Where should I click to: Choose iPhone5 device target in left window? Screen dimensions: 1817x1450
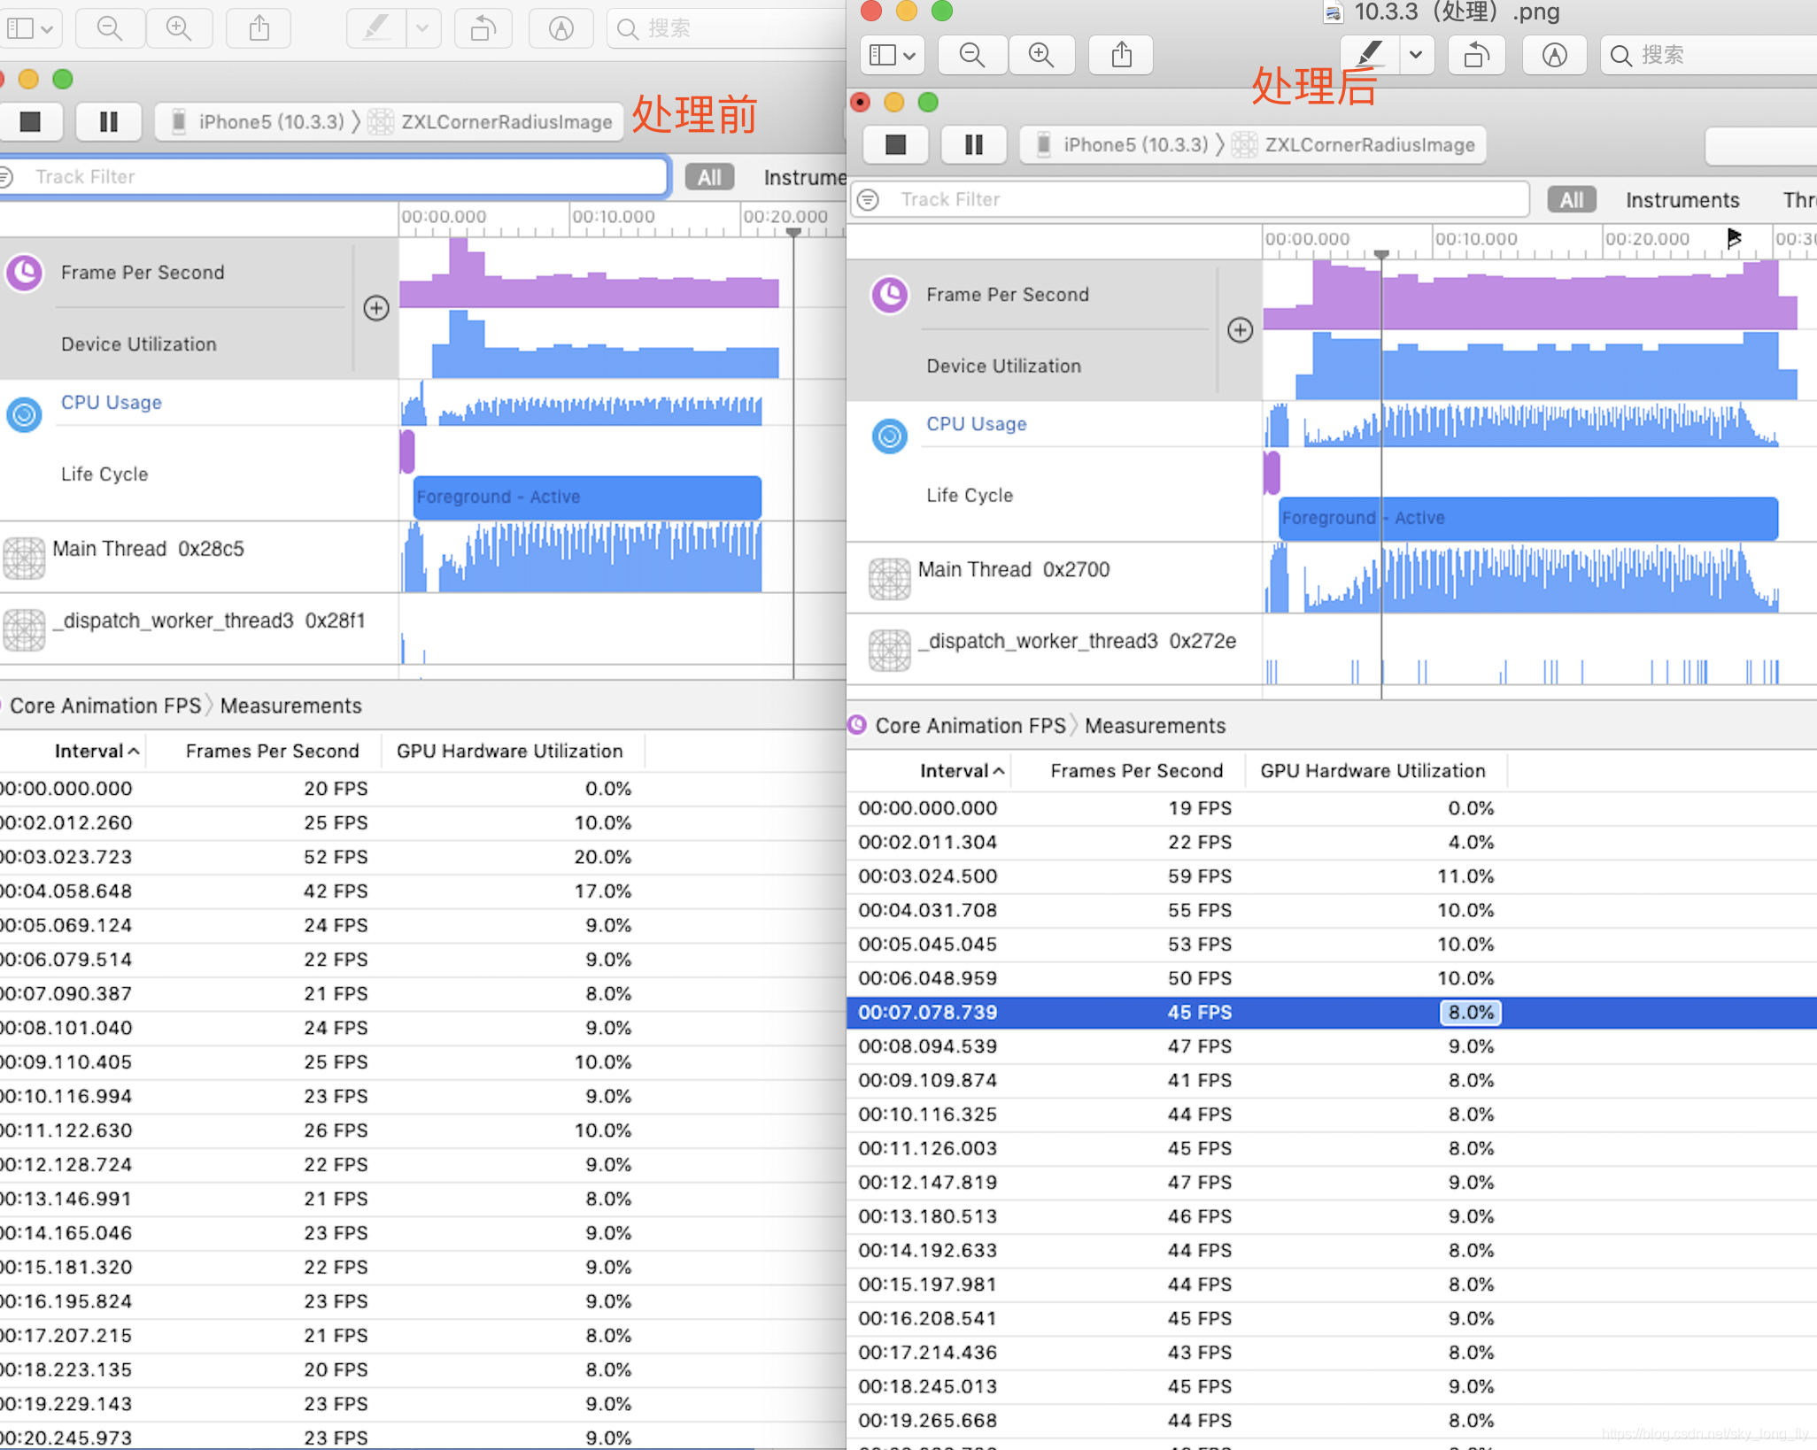[259, 121]
